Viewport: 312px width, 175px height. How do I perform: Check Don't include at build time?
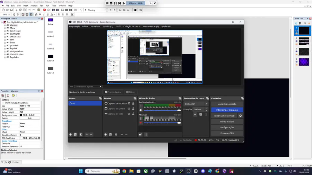(x=3, y=103)
